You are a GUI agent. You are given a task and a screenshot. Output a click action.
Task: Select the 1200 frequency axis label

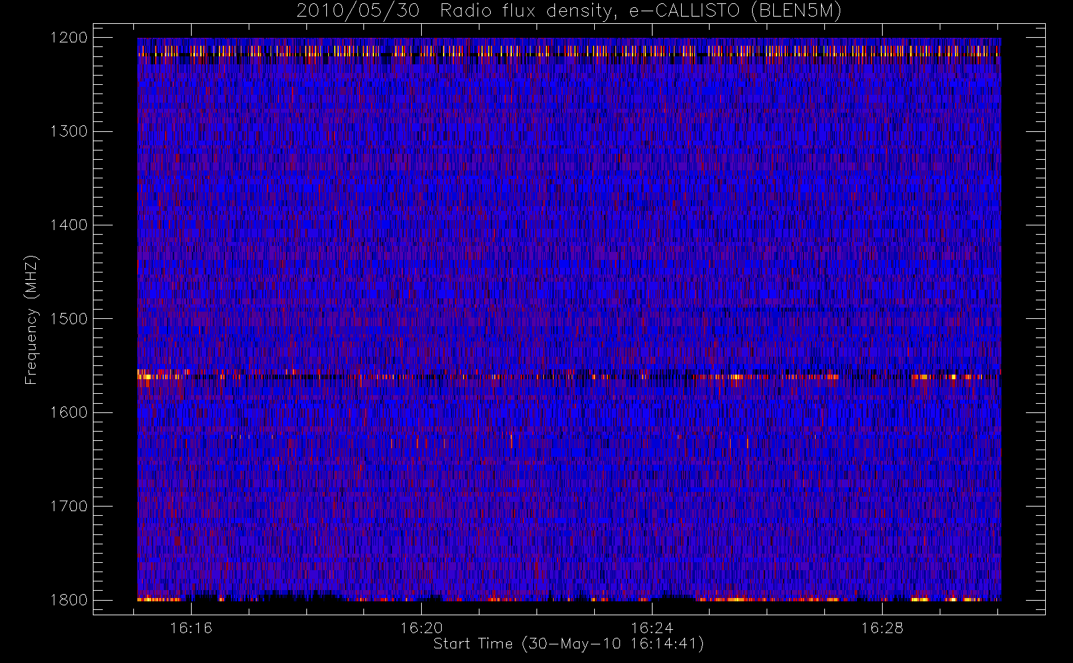69,38
